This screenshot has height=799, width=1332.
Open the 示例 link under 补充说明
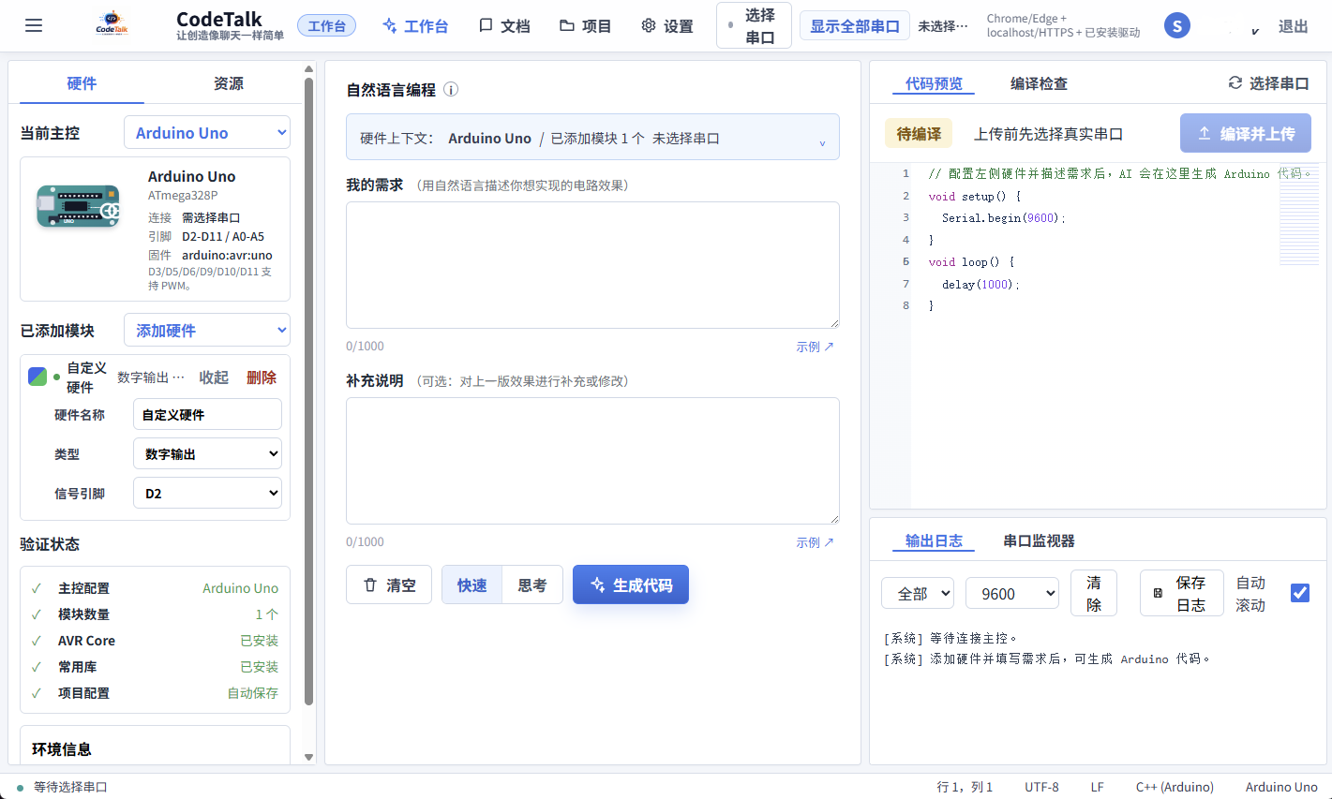pyautogui.click(x=815, y=542)
